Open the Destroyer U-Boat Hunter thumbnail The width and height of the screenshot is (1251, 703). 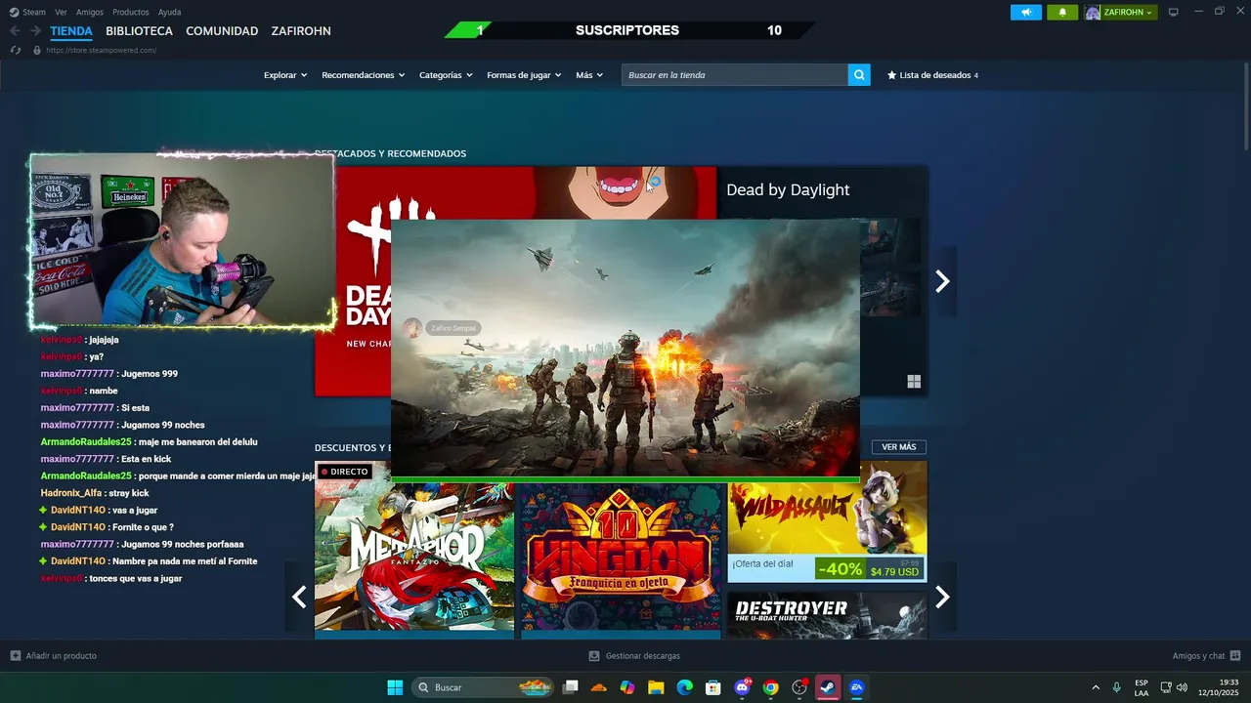827,616
